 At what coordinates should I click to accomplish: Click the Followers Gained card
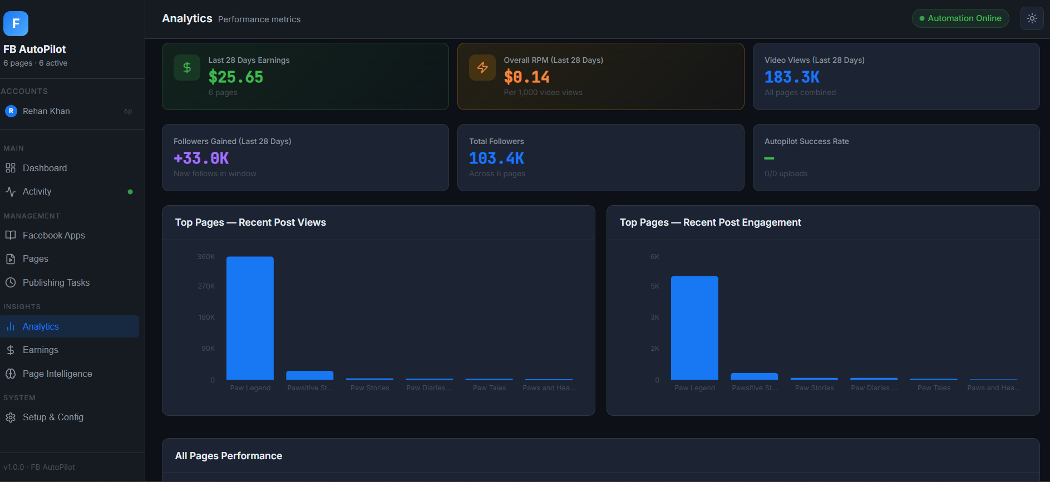305,157
